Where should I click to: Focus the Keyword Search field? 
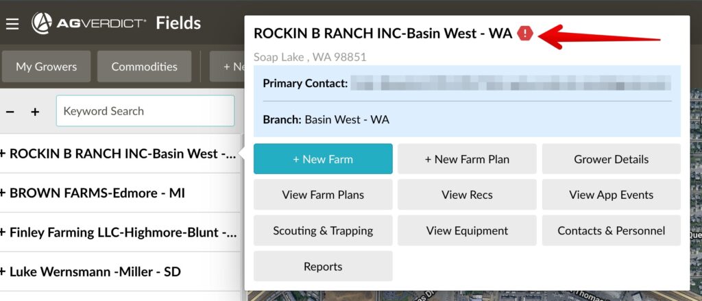[x=145, y=111]
